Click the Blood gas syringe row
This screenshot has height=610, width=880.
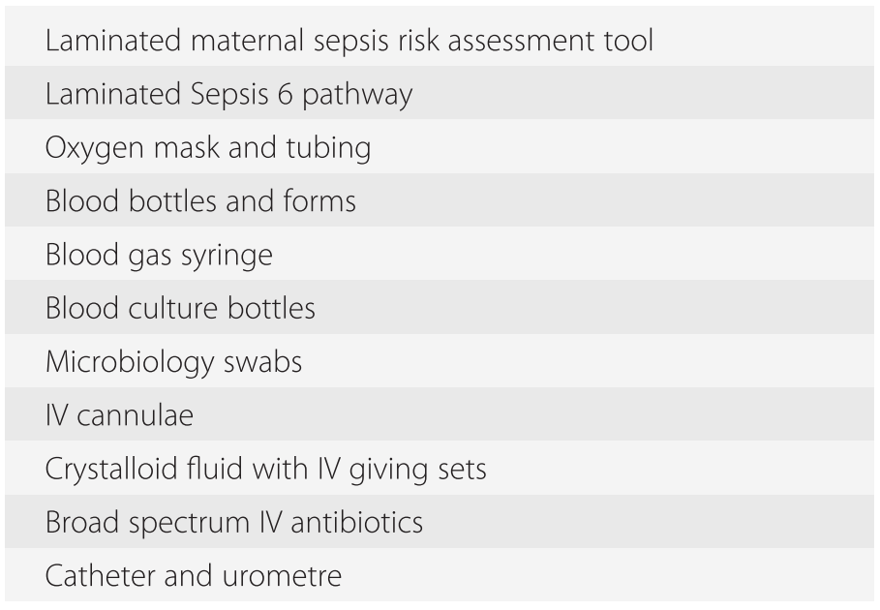coord(159,255)
